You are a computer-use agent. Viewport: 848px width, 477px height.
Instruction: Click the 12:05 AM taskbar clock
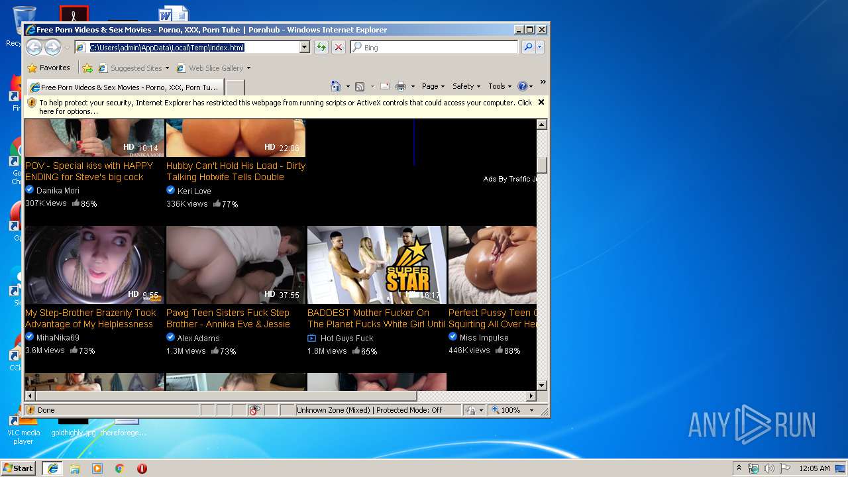point(814,468)
